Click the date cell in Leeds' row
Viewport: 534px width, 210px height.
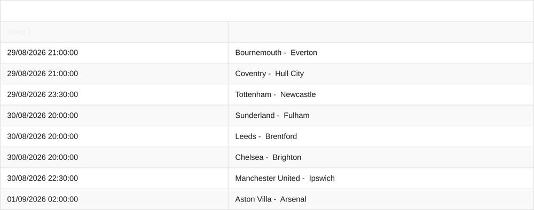point(114,136)
